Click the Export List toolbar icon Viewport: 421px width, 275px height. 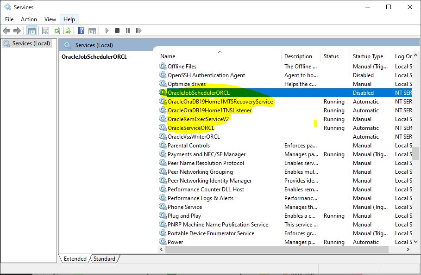[x=67, y=31]
